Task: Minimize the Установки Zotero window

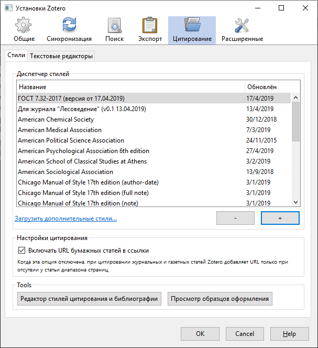Action: coord(258,8)
